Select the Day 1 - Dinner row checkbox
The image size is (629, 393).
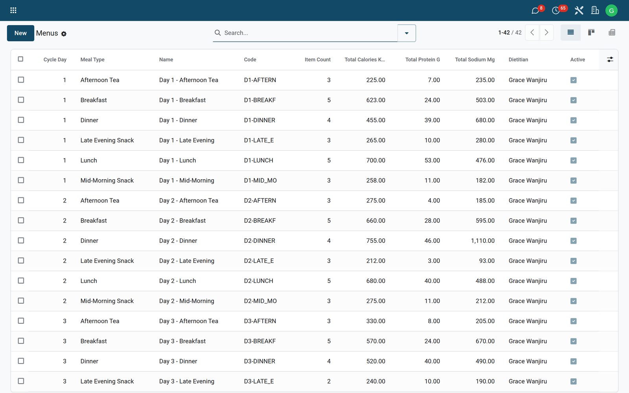[x=21, y=120]
